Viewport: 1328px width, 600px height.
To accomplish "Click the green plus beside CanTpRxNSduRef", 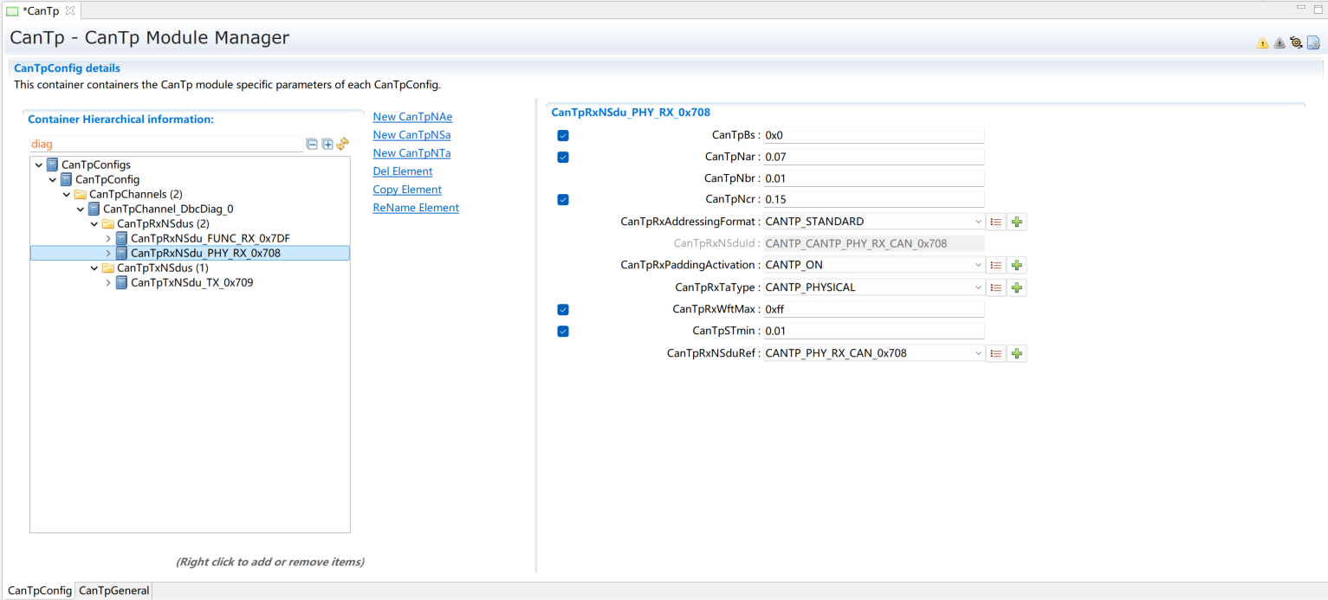I will [x=1017, y=353].
